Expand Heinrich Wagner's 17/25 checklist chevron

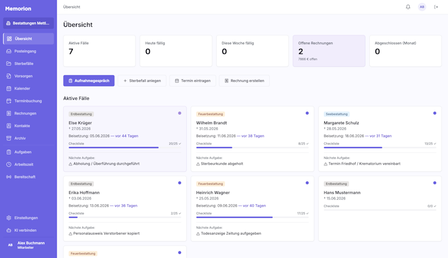[x=308, y=213]
